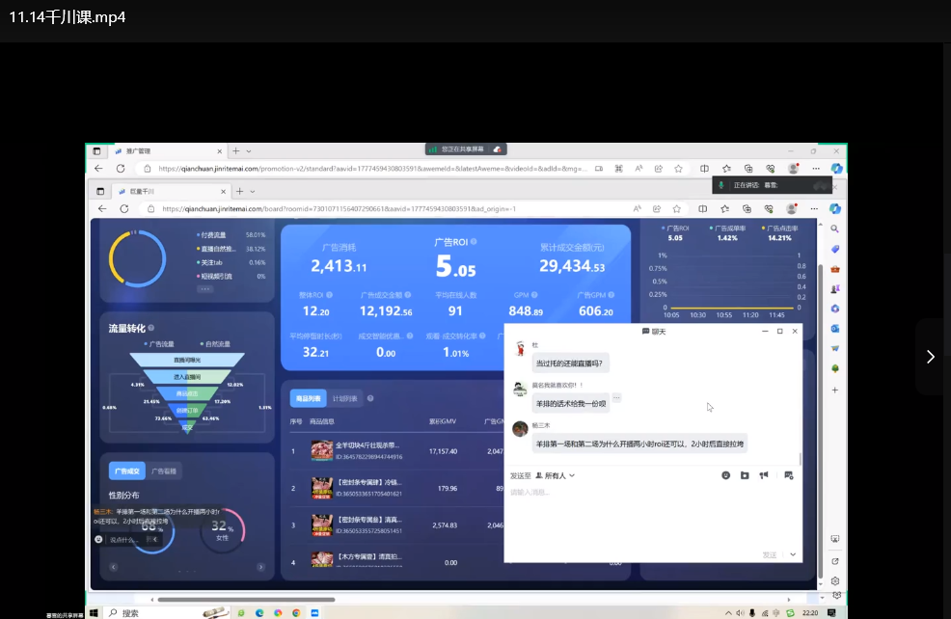This screenshot has width=951, height=619.
Task: Open tab list dropdown in outer browser
Action: coord(249,151)
